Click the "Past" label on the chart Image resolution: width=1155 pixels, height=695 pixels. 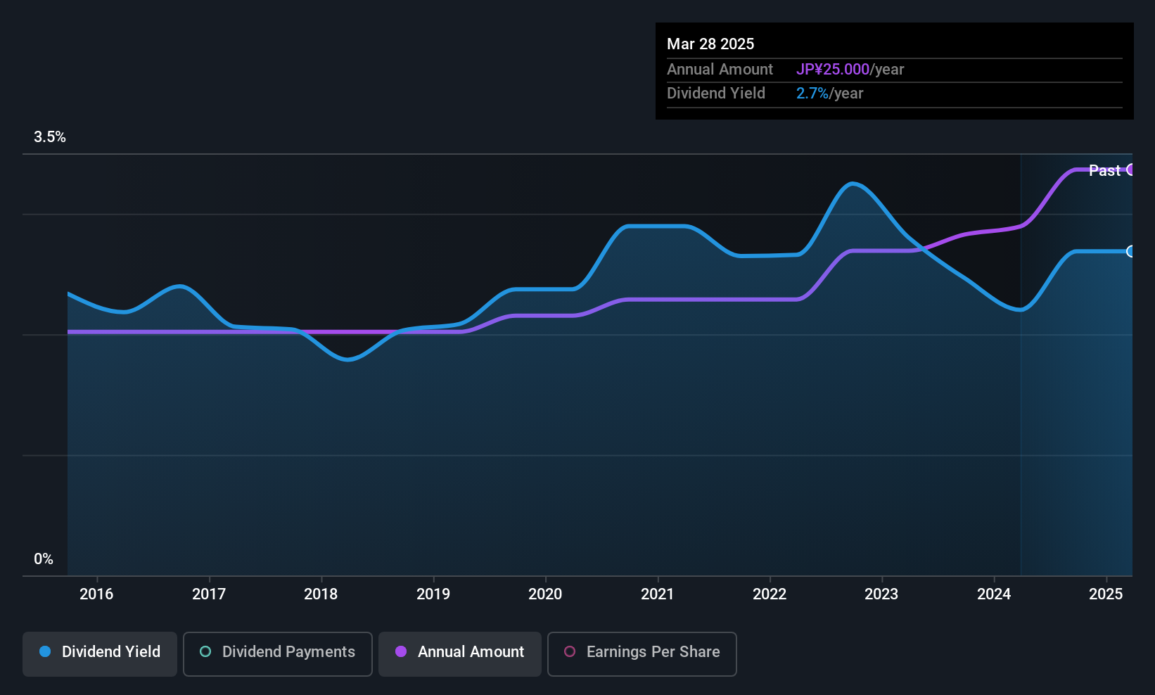click(x=1104, y=171)
